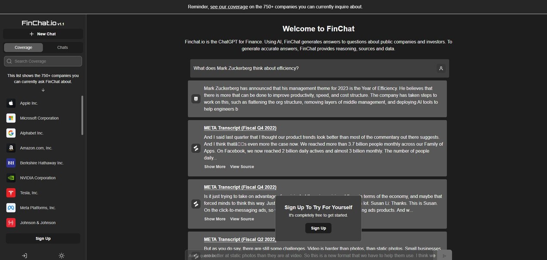Image resolution: width=547 pixels, height=260 pixels.
Task: Switch to the Chats tab
Action: click(x=62, y=48)
